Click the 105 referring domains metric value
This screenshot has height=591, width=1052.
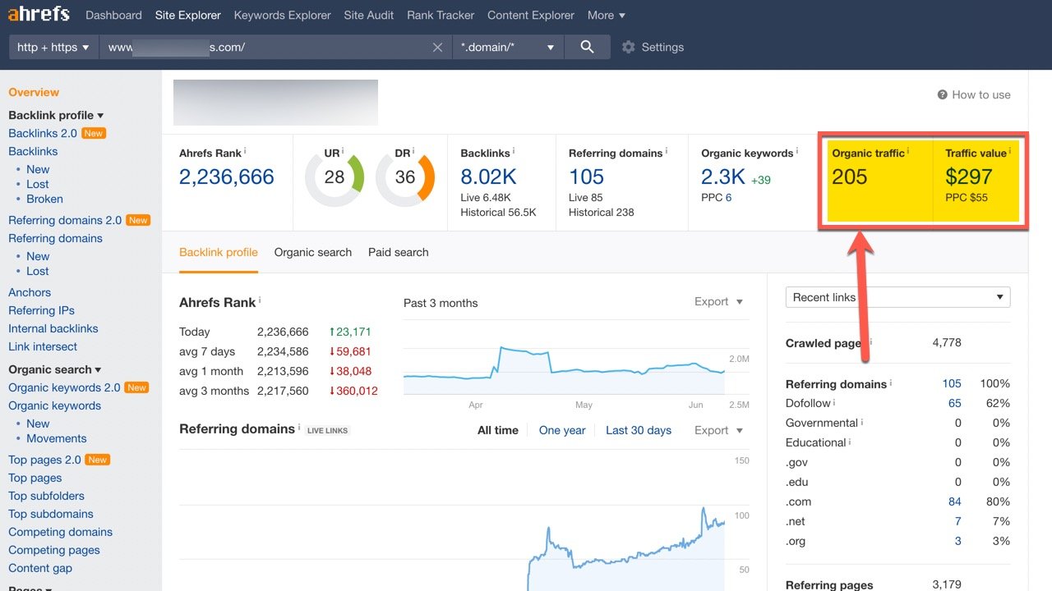pyautogui.click(x=587, y=176)
